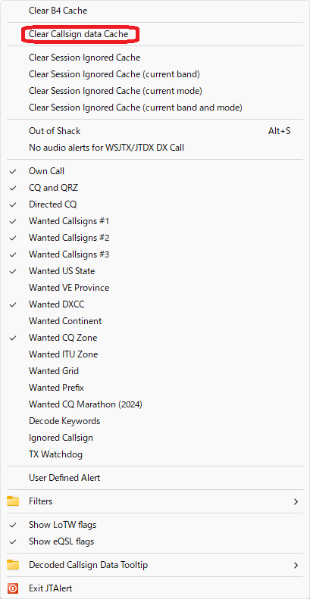Click the red Exit JTAlert icon
The image size is (310, 599).
coord(13,588)
